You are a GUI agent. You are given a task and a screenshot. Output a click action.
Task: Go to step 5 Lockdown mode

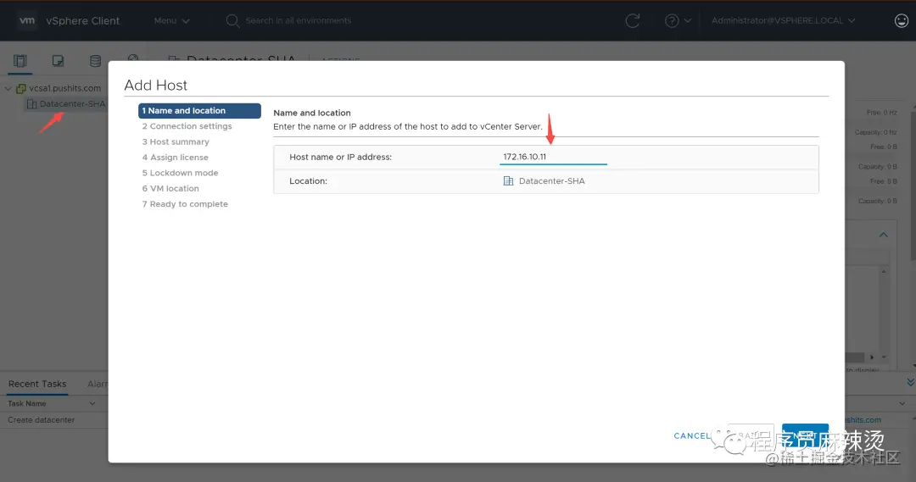point(180,173)
